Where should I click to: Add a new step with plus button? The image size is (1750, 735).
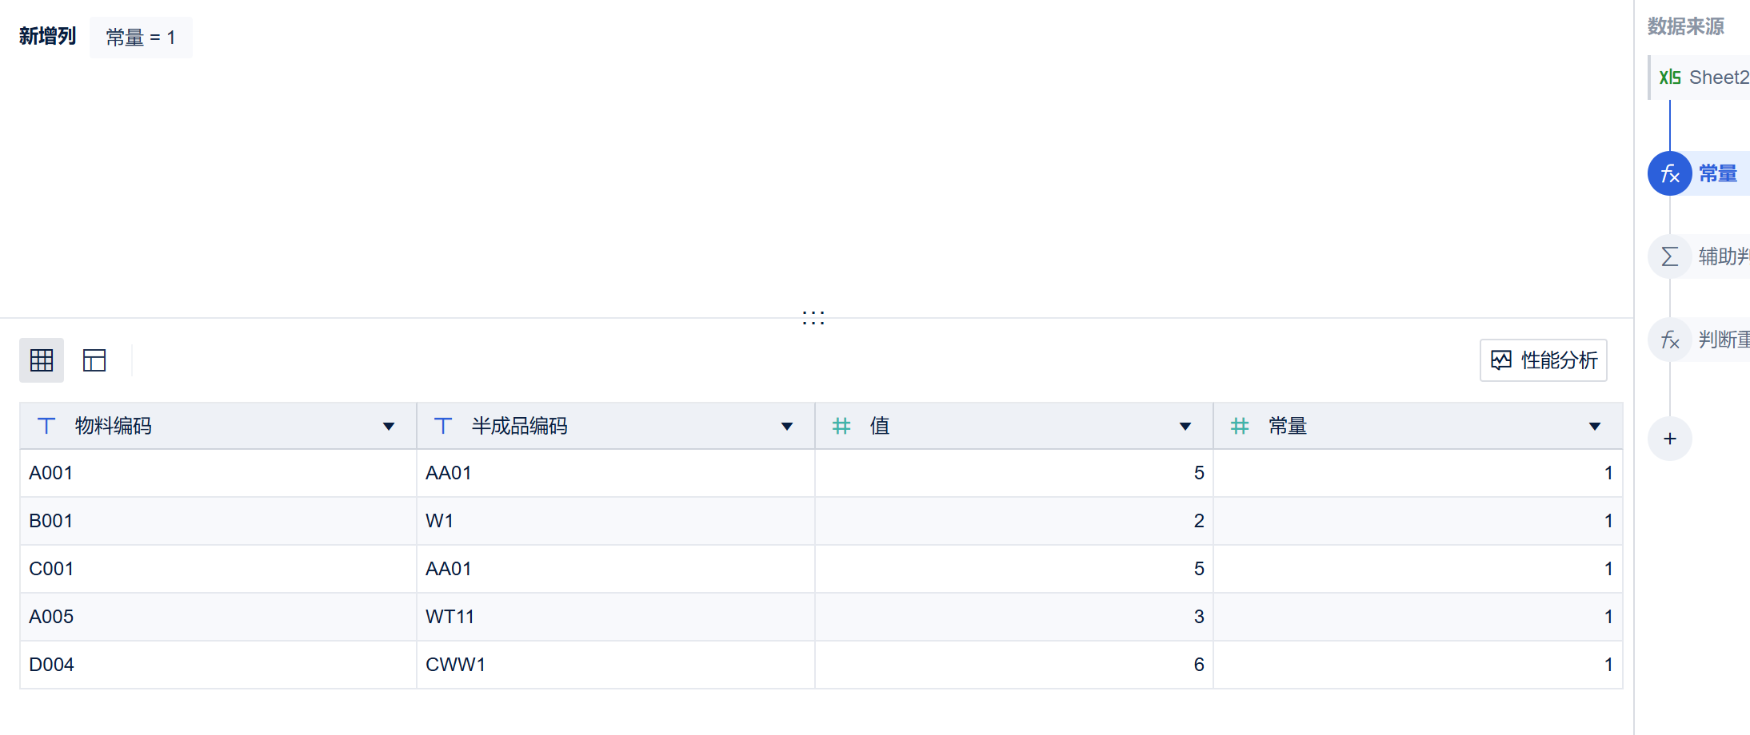(x=1670, y=439)
